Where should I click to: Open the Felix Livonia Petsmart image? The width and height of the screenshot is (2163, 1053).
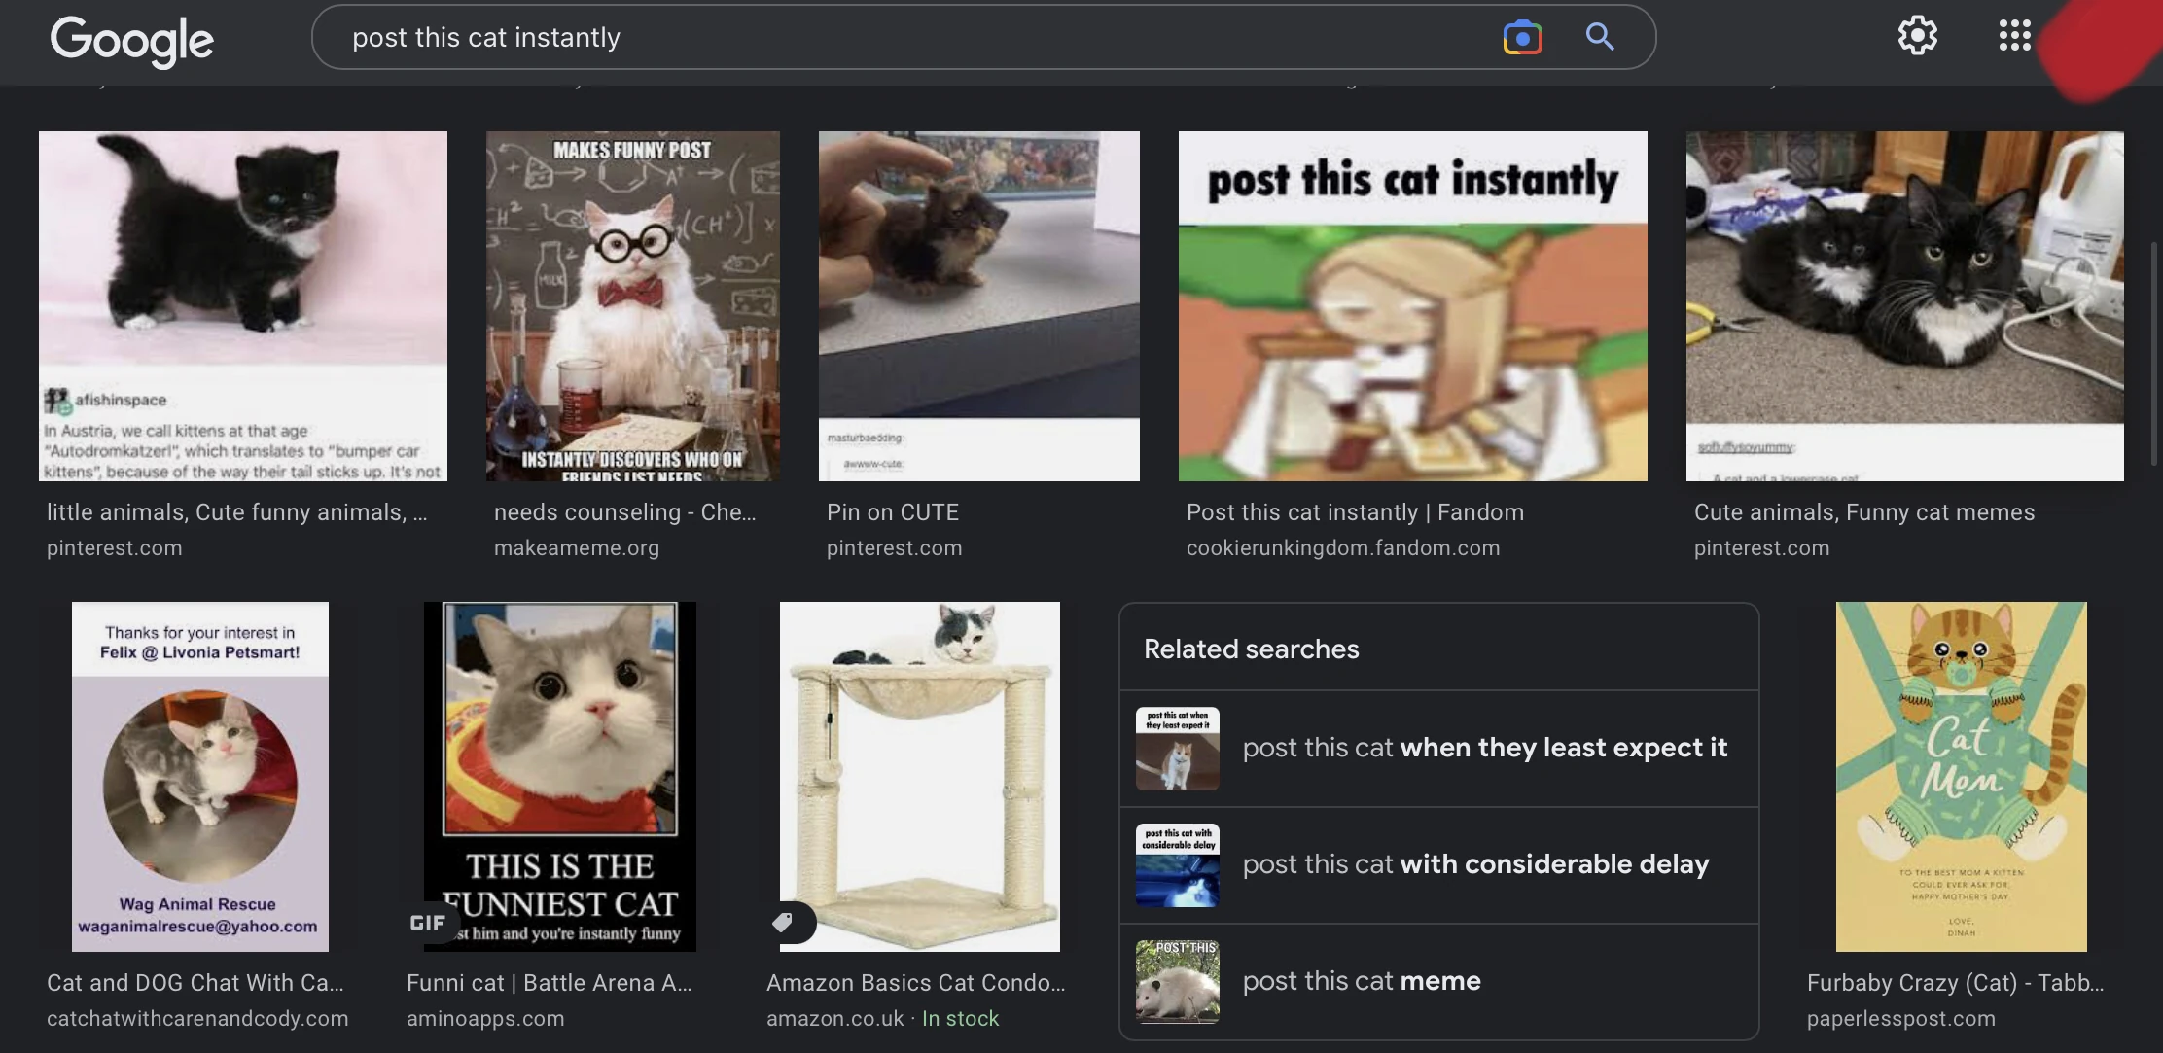point(200,776)
